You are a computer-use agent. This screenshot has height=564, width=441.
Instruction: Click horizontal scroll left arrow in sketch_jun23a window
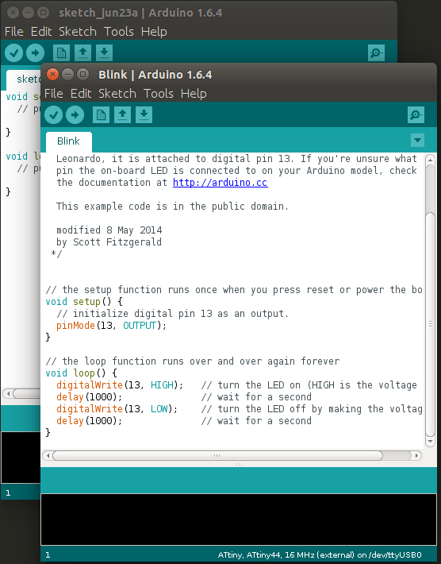pyautogui.click(x=8, y=393)
